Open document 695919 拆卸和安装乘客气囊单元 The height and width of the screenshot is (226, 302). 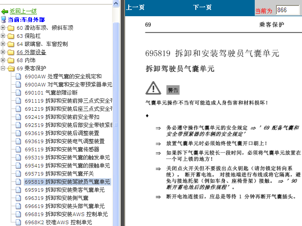click(64, 190)
